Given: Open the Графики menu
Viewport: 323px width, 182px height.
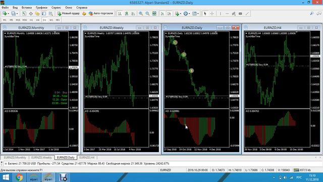Looking at the screenshot, I should tap(41, 8).
